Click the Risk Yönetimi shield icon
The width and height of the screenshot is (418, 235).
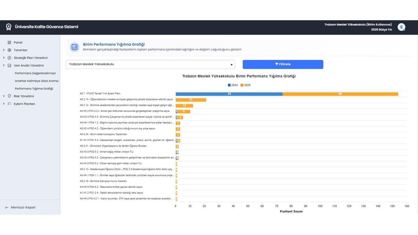coord(9,96)
